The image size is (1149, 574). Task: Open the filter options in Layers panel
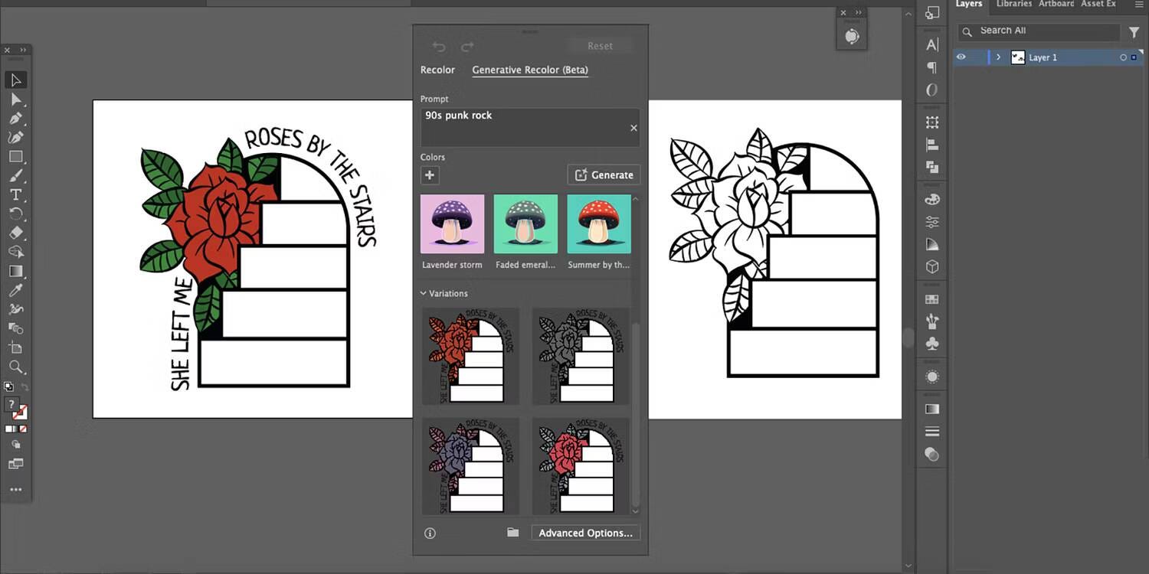[x=1135, y=32]
